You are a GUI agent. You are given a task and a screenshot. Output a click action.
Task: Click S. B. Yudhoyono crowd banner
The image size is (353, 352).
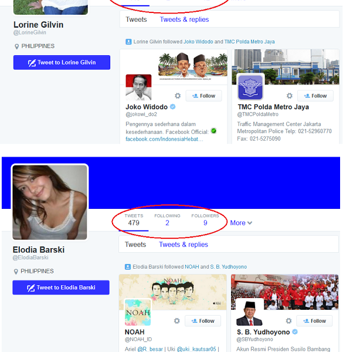click(x=284, y=292)
